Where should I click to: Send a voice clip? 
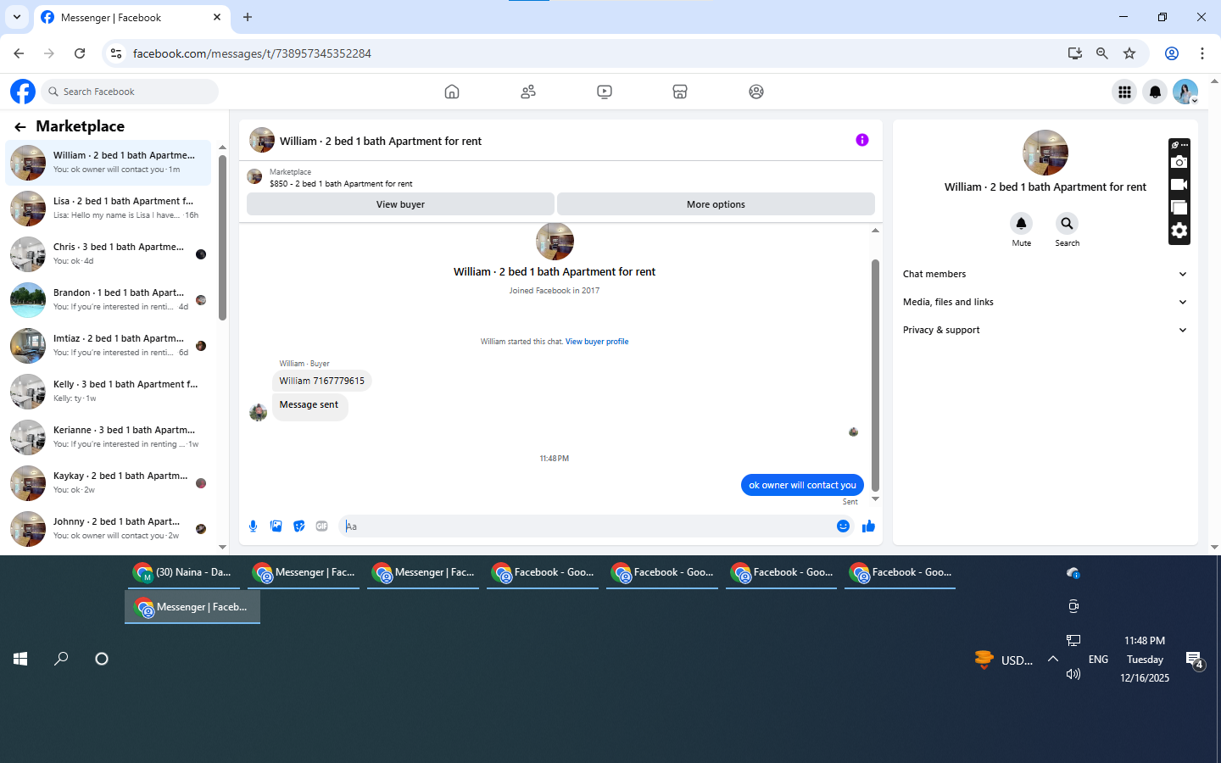pyautogui.click(x=253, y=526)
